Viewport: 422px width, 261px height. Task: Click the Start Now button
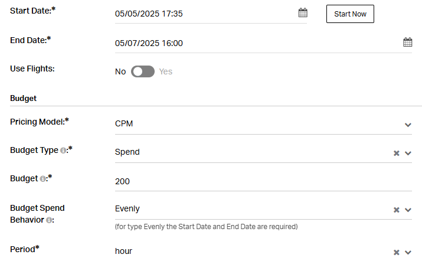pyautogui.click(x=350, y=14)
